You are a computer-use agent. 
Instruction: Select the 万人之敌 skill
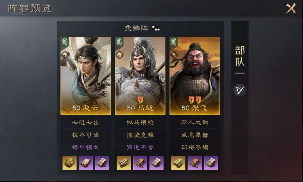point(195,122)
